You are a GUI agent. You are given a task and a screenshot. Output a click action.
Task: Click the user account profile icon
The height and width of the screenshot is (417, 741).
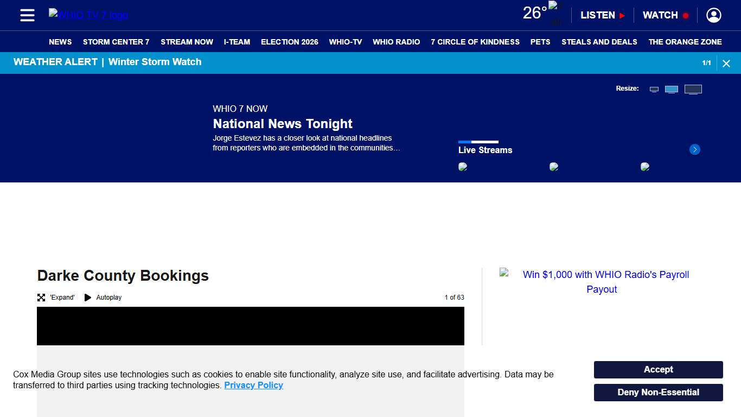[713, 15]
